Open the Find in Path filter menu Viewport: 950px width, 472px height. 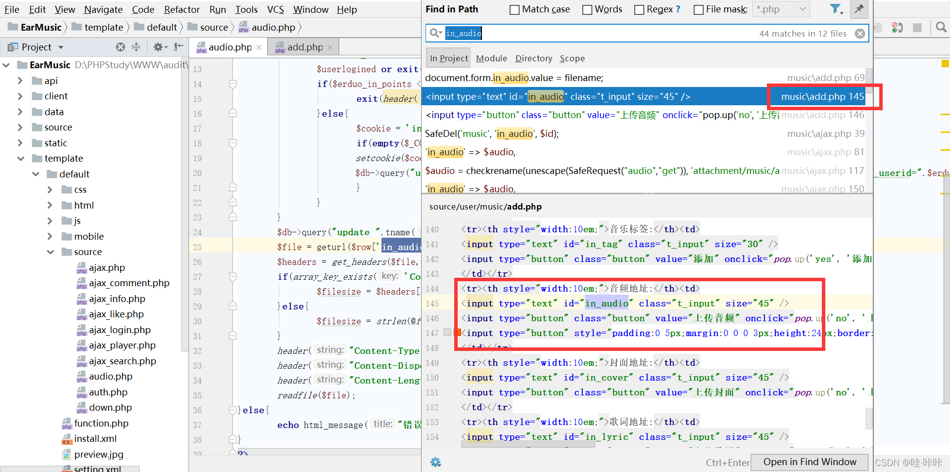point(836,9)
